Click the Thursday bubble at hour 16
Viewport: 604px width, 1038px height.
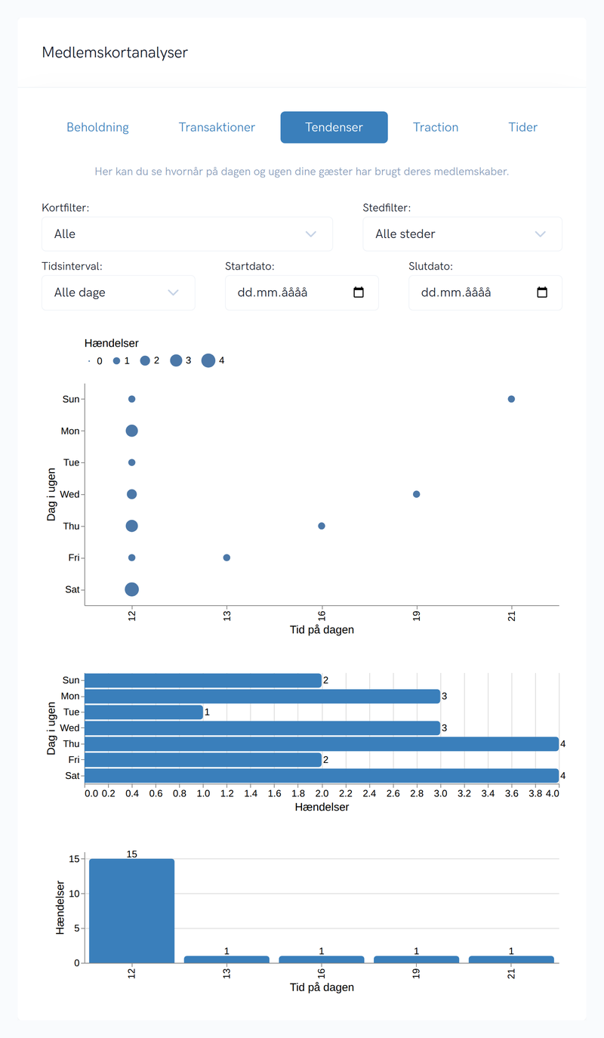(x=322, y=526)
